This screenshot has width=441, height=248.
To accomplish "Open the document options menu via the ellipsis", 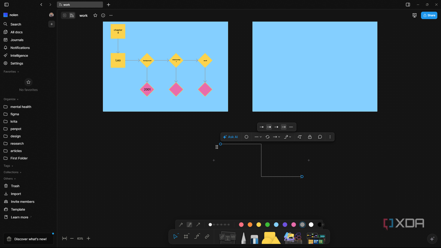I will tap(111, 15).
